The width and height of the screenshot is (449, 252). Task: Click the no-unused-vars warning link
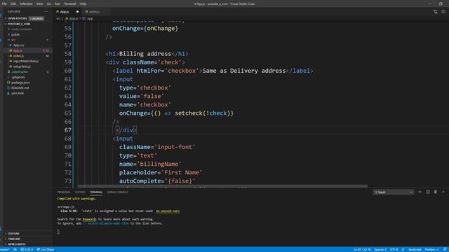click(168, 211)
